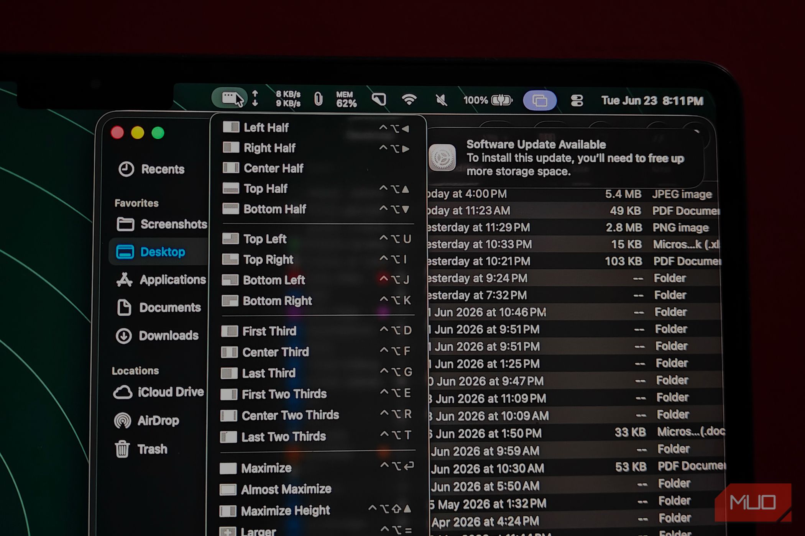This screenshot has height=536, width=805.
Task: Open the 100% battery status icon
Action: point(488,100)
